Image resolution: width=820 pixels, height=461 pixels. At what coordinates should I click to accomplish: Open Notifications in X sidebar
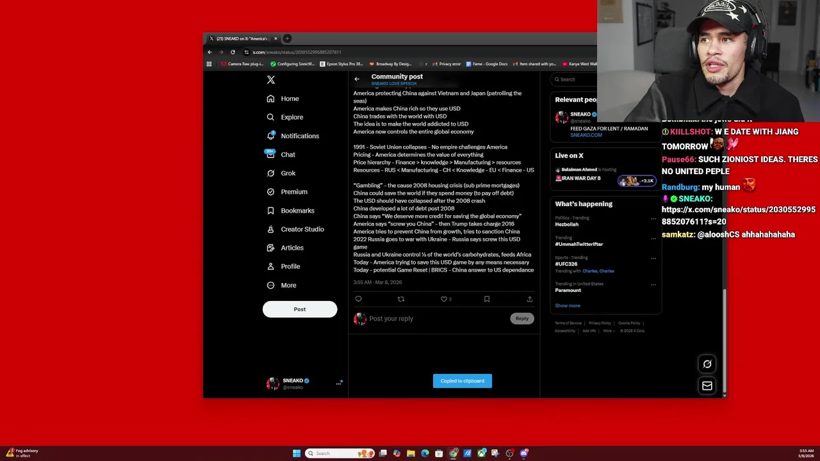tap(293, 136)
